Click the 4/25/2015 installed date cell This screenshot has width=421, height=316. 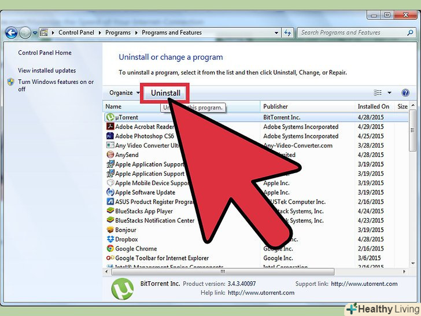tap(371, 136)
